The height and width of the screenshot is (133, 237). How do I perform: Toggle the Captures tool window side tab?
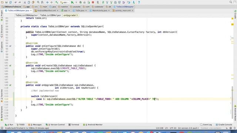(1, 47)
